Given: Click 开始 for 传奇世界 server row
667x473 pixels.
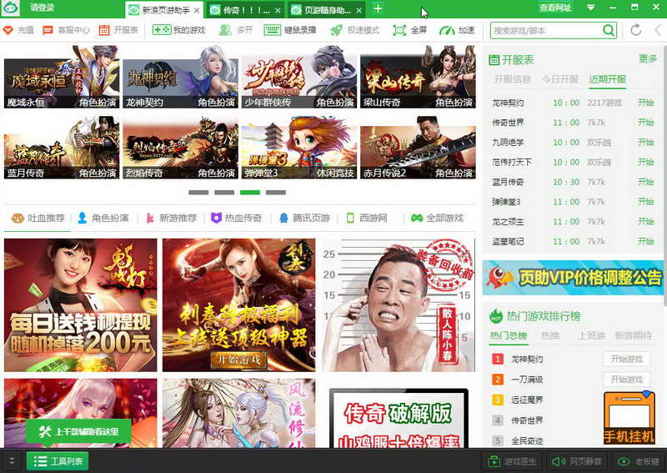Looking at the screenshot, I should pyautogui.click(x=645, y=123).
